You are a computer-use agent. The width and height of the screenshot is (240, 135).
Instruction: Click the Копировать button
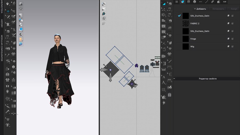tap(218, 9)
